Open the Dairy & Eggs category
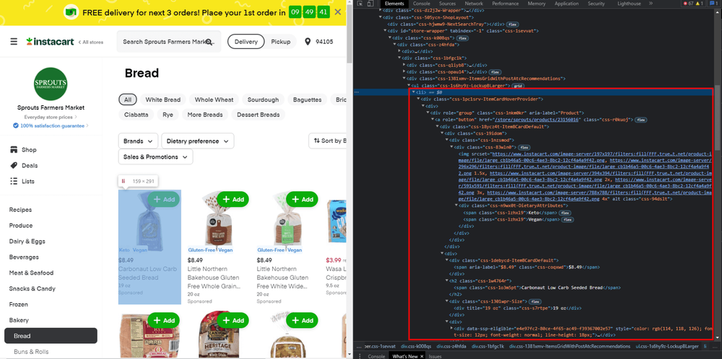 [27, 241]
